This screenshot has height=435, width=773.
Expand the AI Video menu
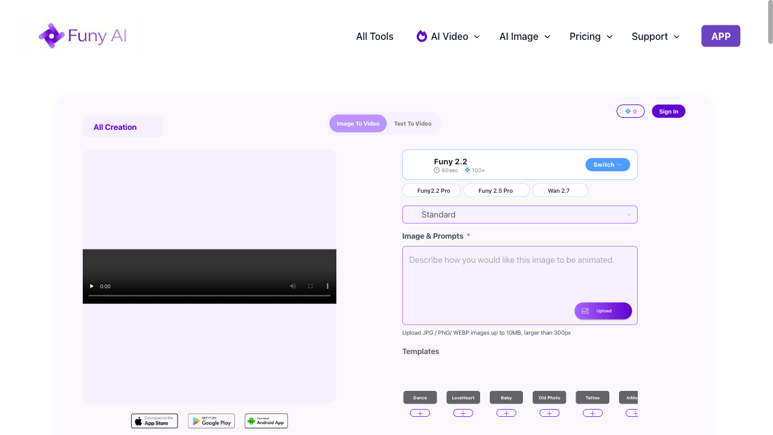(x=448, y=36)
